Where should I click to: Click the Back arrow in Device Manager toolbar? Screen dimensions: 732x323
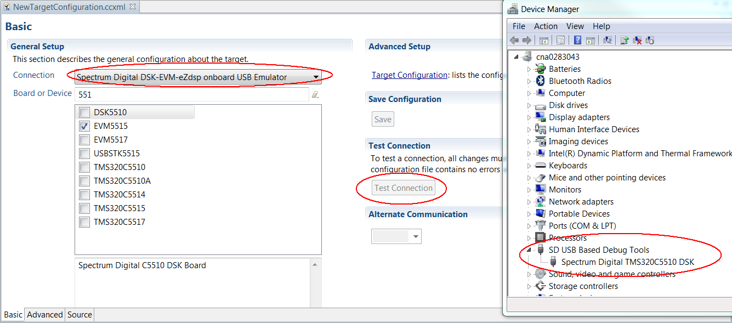[514, 40]
